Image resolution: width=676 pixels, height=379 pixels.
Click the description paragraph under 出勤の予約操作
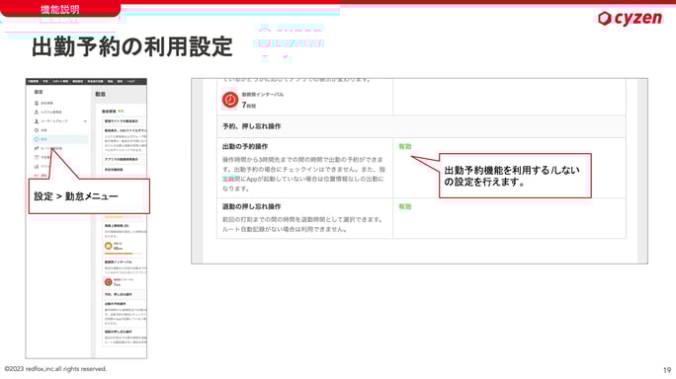(x=304, y=174)
